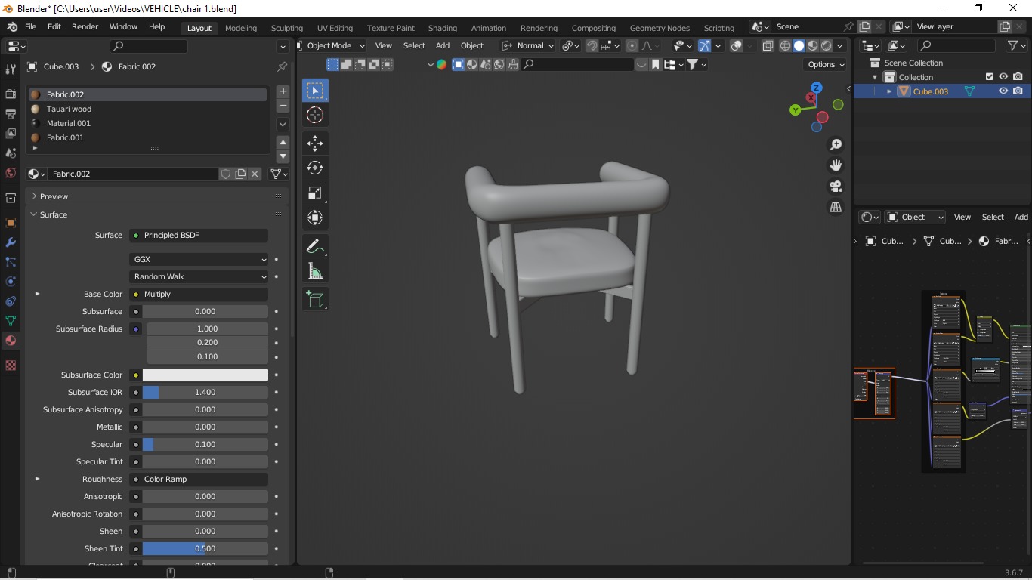The width and height of the screenshot is (1032, 580).
Task: Toggle proportional editing in viewport header
Action: [632, 46]
